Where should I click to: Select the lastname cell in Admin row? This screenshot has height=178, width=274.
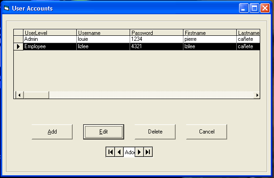tap(248, 39)
